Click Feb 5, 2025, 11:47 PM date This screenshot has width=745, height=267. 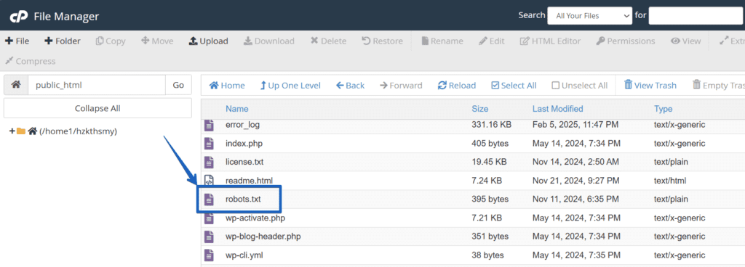575,125
